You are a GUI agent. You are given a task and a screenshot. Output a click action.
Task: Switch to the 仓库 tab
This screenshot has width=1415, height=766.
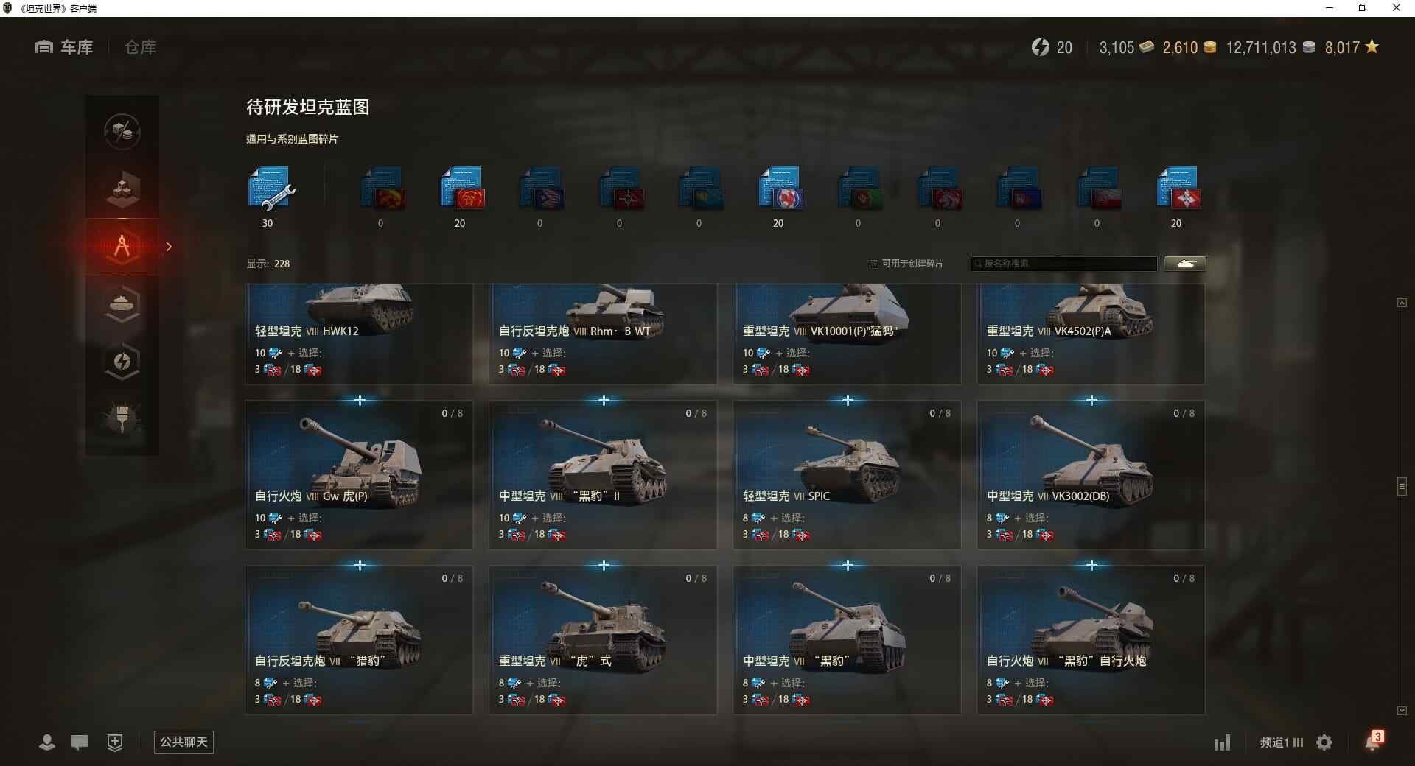(x=140, y=47)
